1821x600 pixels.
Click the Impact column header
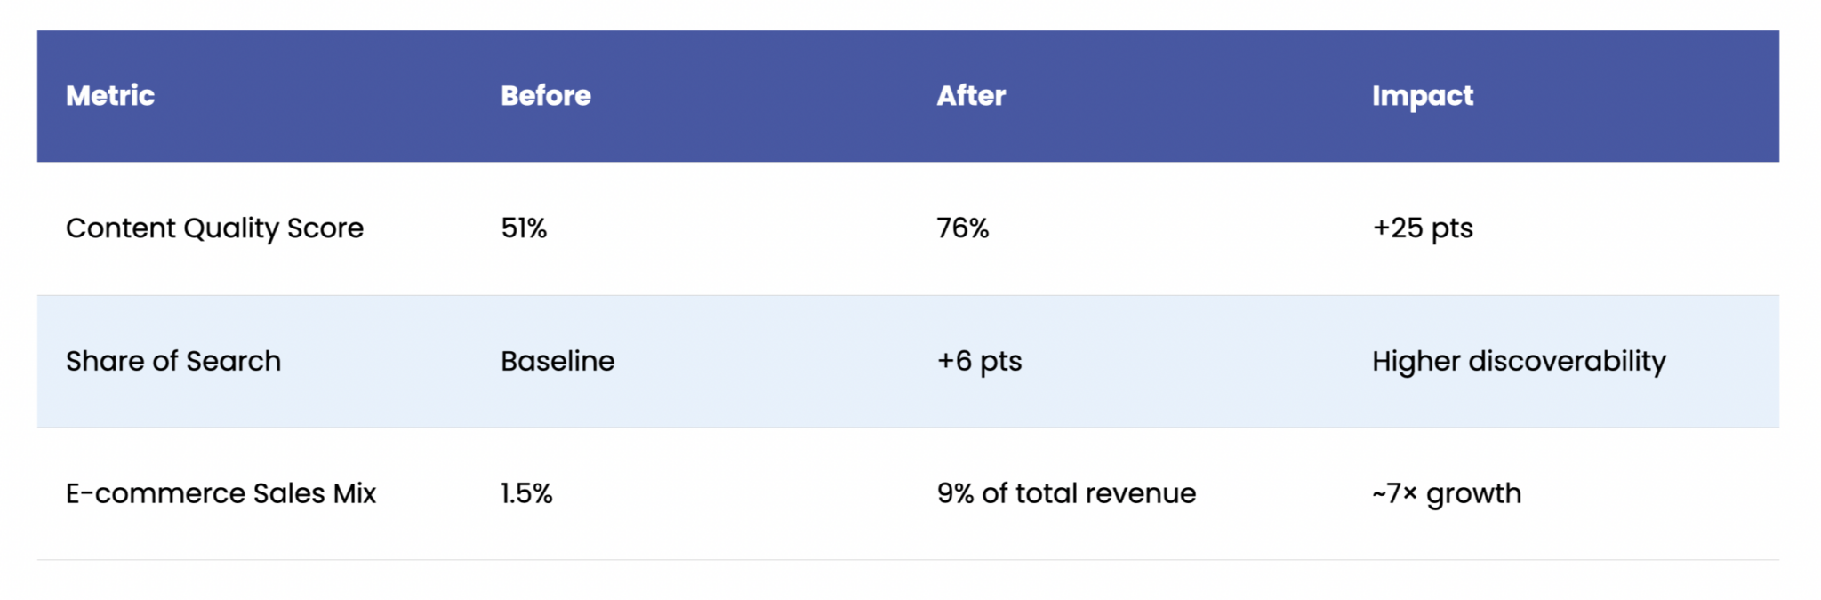(1423, 96)
